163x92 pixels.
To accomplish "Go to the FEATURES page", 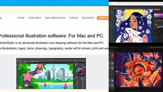I will pos(35,18).
